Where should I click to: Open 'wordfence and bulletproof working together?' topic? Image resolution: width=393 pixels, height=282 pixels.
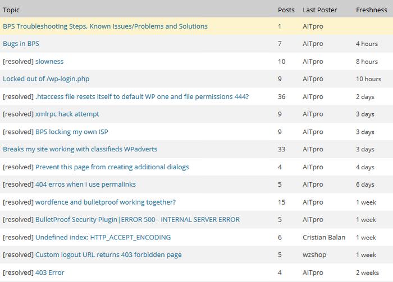point(106,202)
